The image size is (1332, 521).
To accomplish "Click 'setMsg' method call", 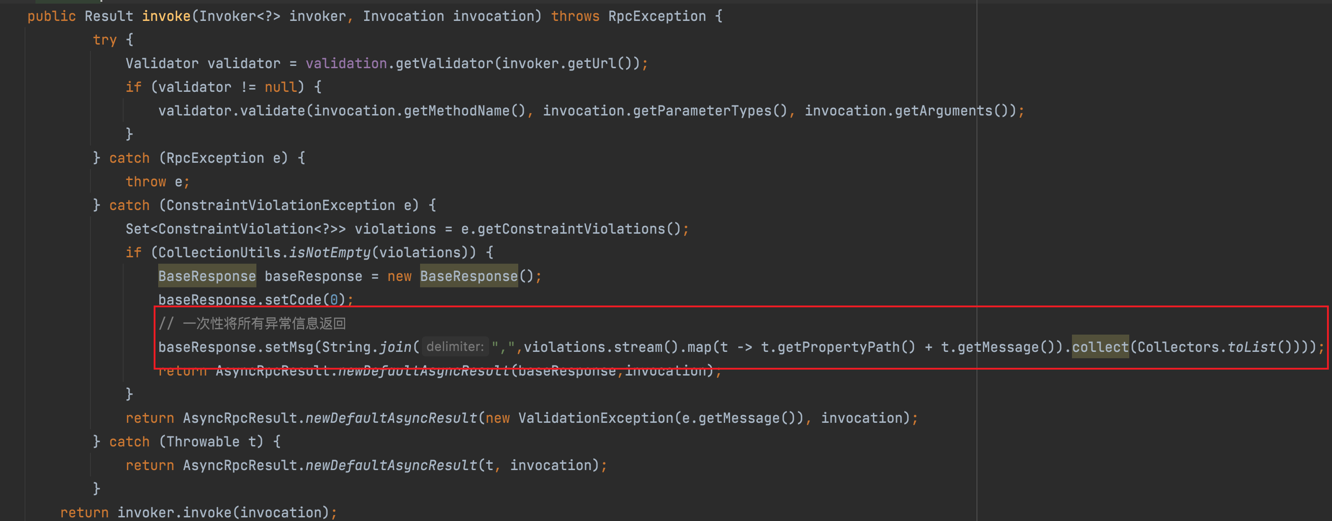I will [289, 347].
